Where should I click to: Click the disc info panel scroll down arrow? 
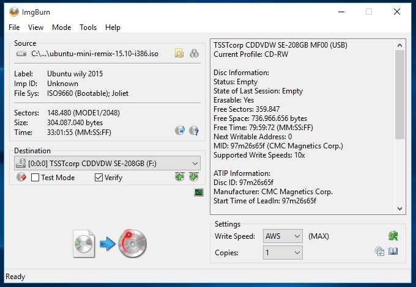point(400,209)
